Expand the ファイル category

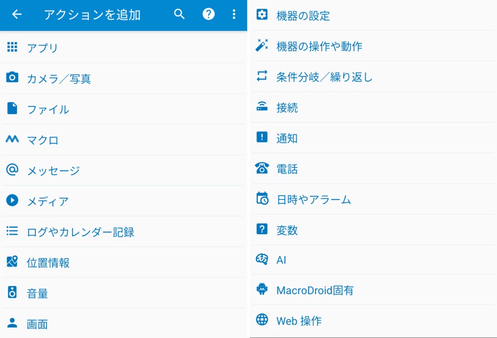(48, 109)
